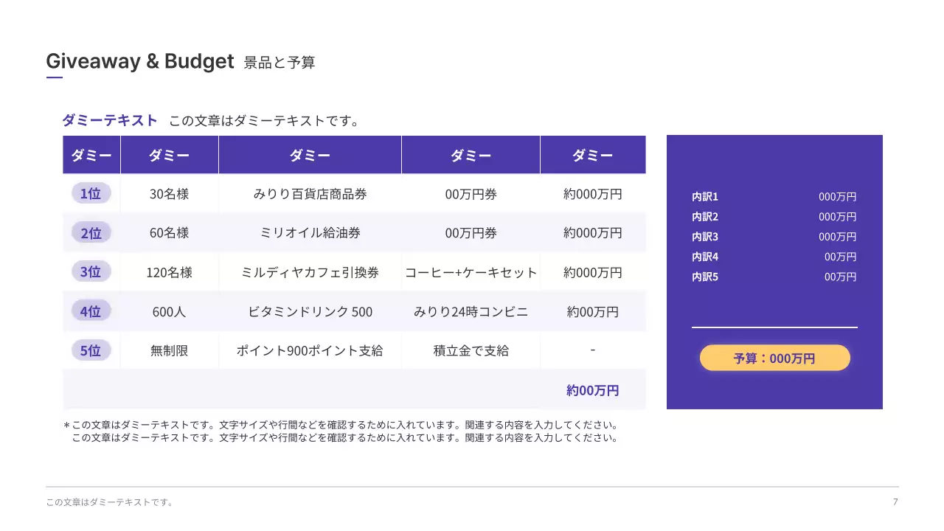Click the コーヒー+ケーキセット cell
Viewport: 944px width, 531px height.
(471, 272)
